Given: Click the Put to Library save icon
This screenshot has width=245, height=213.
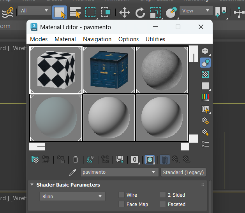Looking at the screenshot, I should 120,159.
